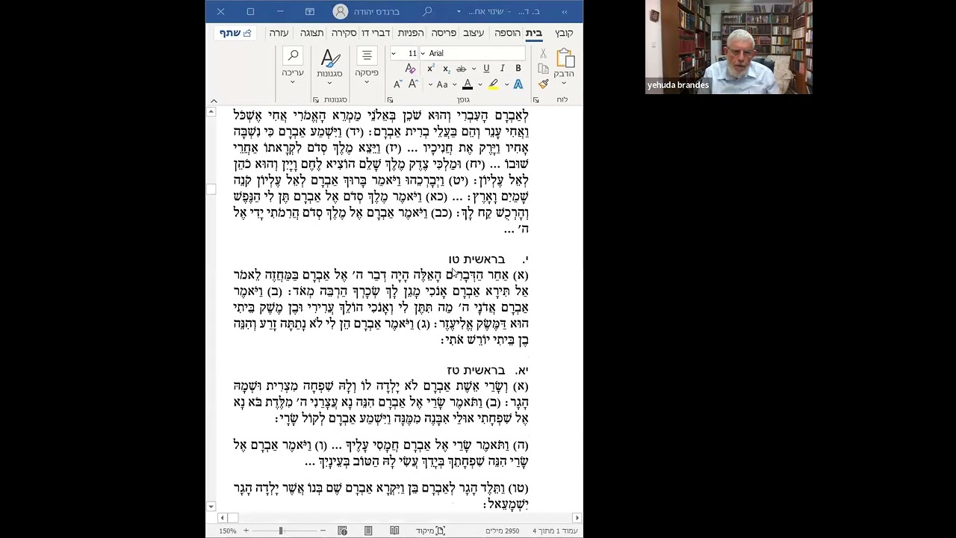Click the שתף (Share) button
The height and width of the screenshot is (538, 956).
[235, 33]
